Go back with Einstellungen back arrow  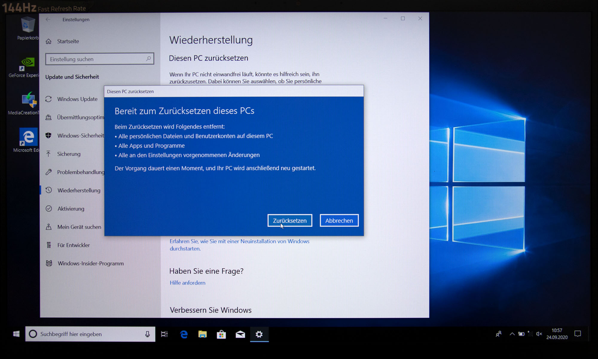[x=48, y=19]
